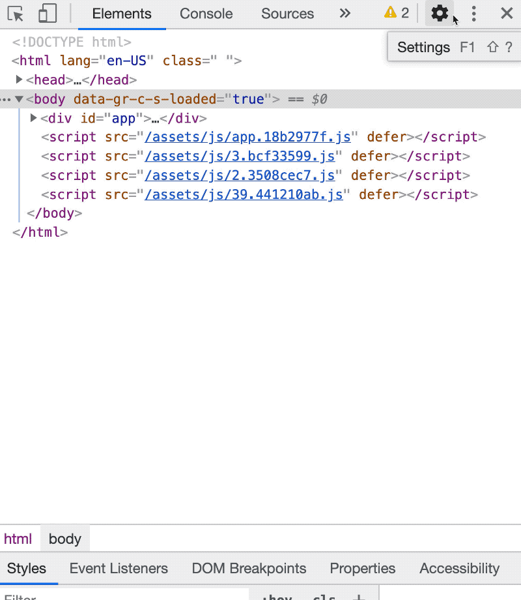Select the closing html tag line
521x600 pixels.
coord(40,232)
